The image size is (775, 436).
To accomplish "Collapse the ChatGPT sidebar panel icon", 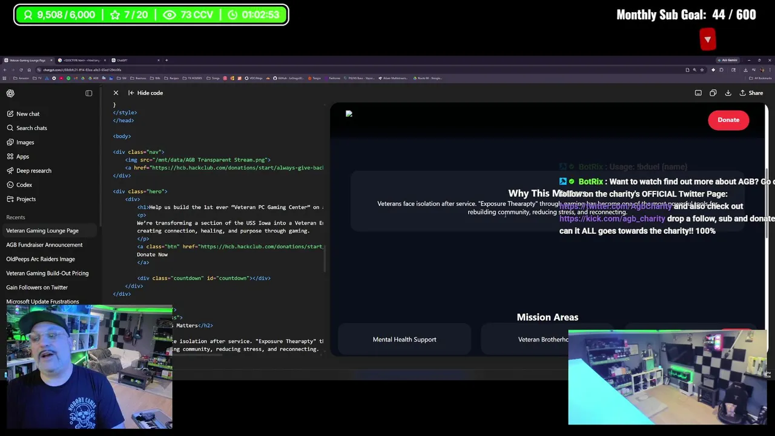I will point(88,93).
